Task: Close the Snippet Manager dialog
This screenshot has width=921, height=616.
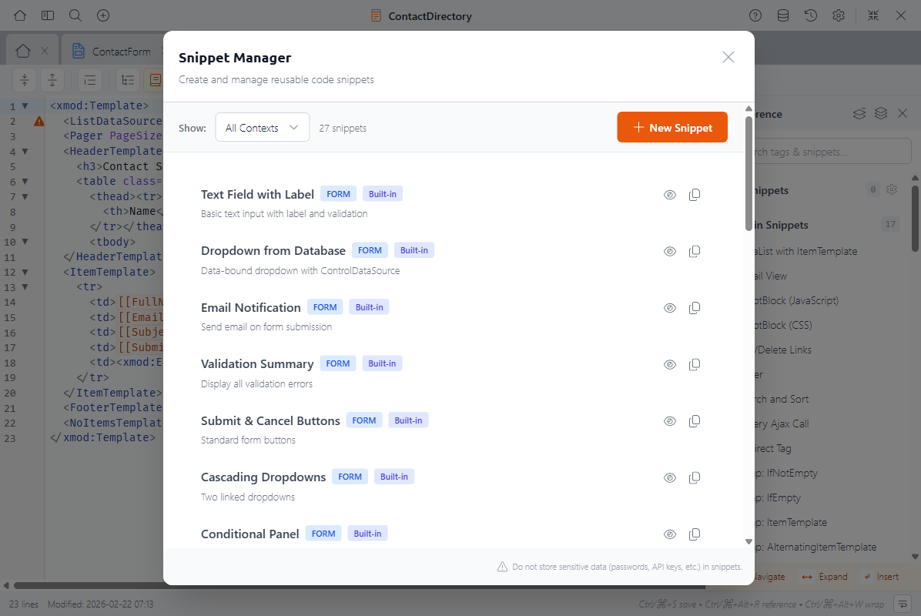Action: pos(728,57)
